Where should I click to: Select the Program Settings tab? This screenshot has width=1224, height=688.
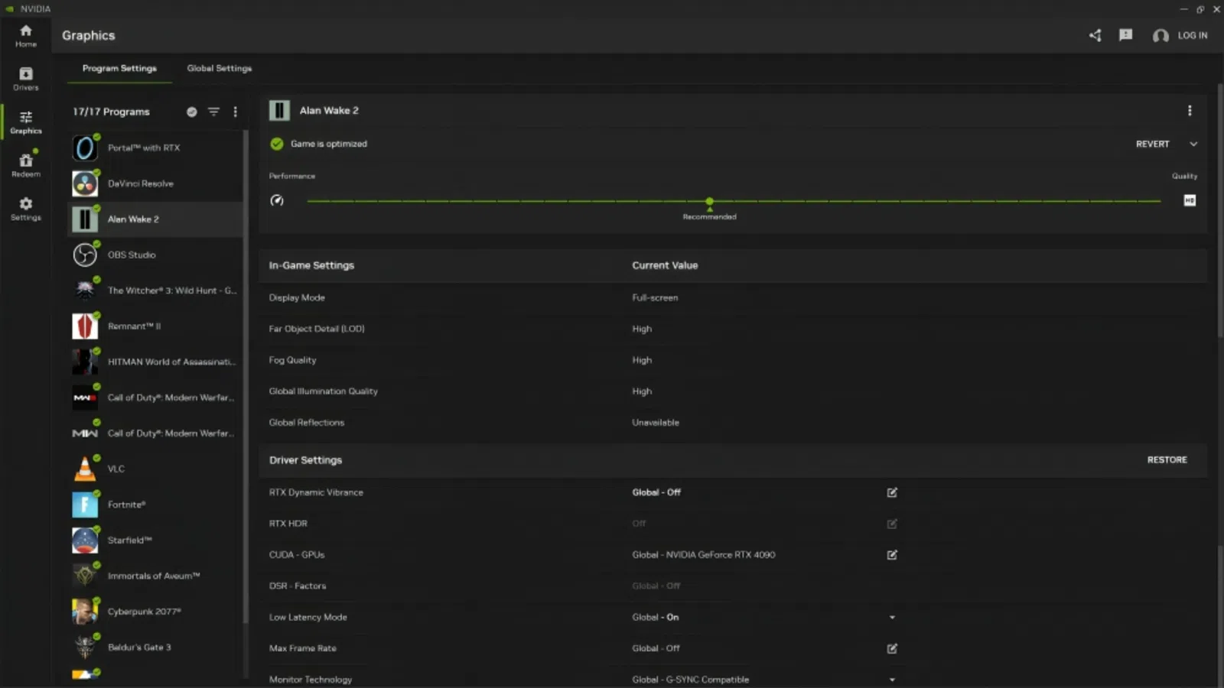coord(119,68)
